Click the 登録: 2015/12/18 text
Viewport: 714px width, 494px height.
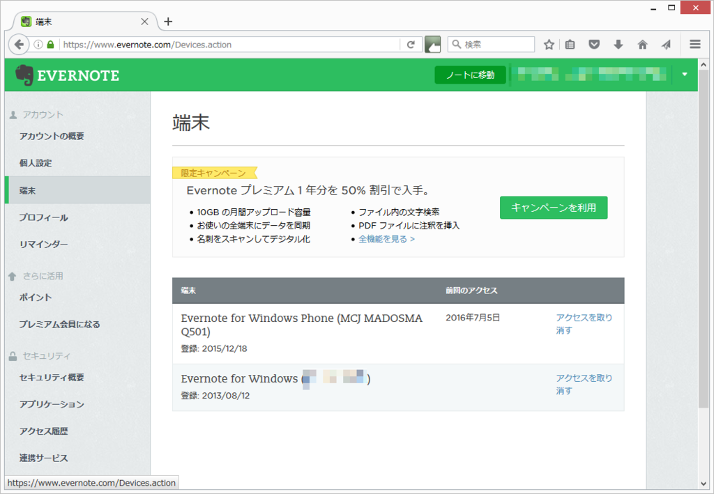tap(214, 348)
